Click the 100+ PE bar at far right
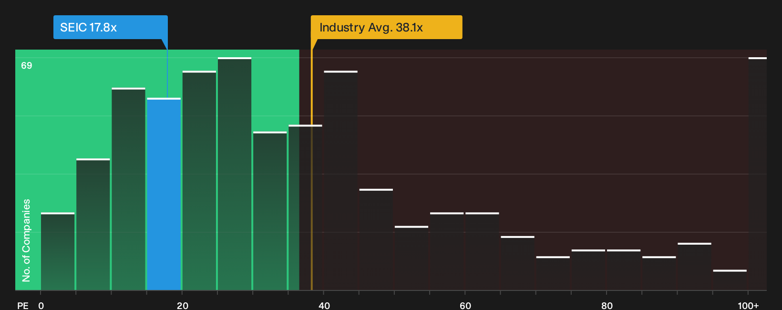782x310 pixels. pos(758,174)
